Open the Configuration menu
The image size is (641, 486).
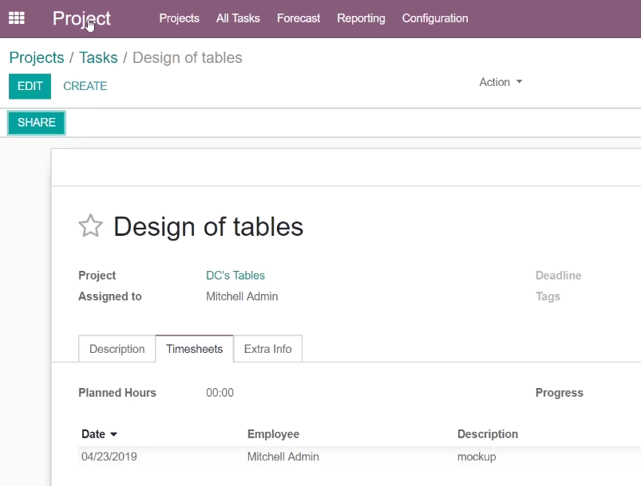pos(435,18)
